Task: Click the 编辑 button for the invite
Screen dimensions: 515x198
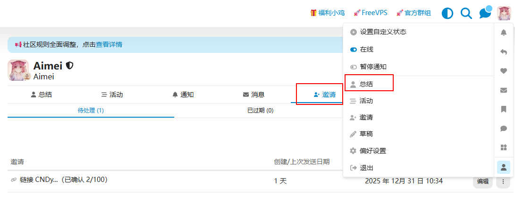Action: click(482, 181)
